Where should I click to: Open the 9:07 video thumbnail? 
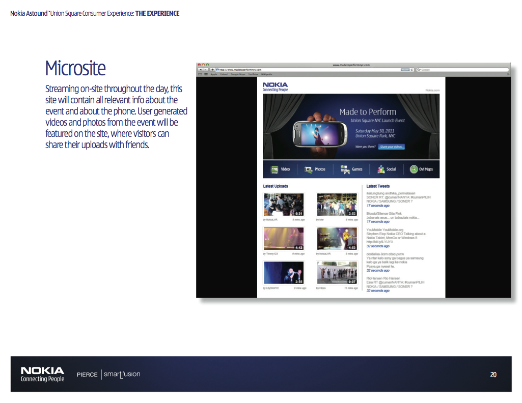(337, 273)
